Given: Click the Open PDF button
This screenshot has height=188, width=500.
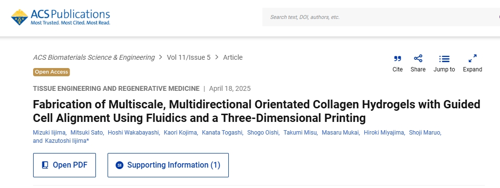Looking at the screenshot, I should pos(64,165).
